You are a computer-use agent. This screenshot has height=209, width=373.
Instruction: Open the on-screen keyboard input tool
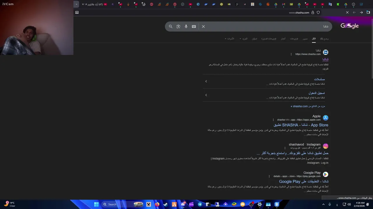click(194, 26)
